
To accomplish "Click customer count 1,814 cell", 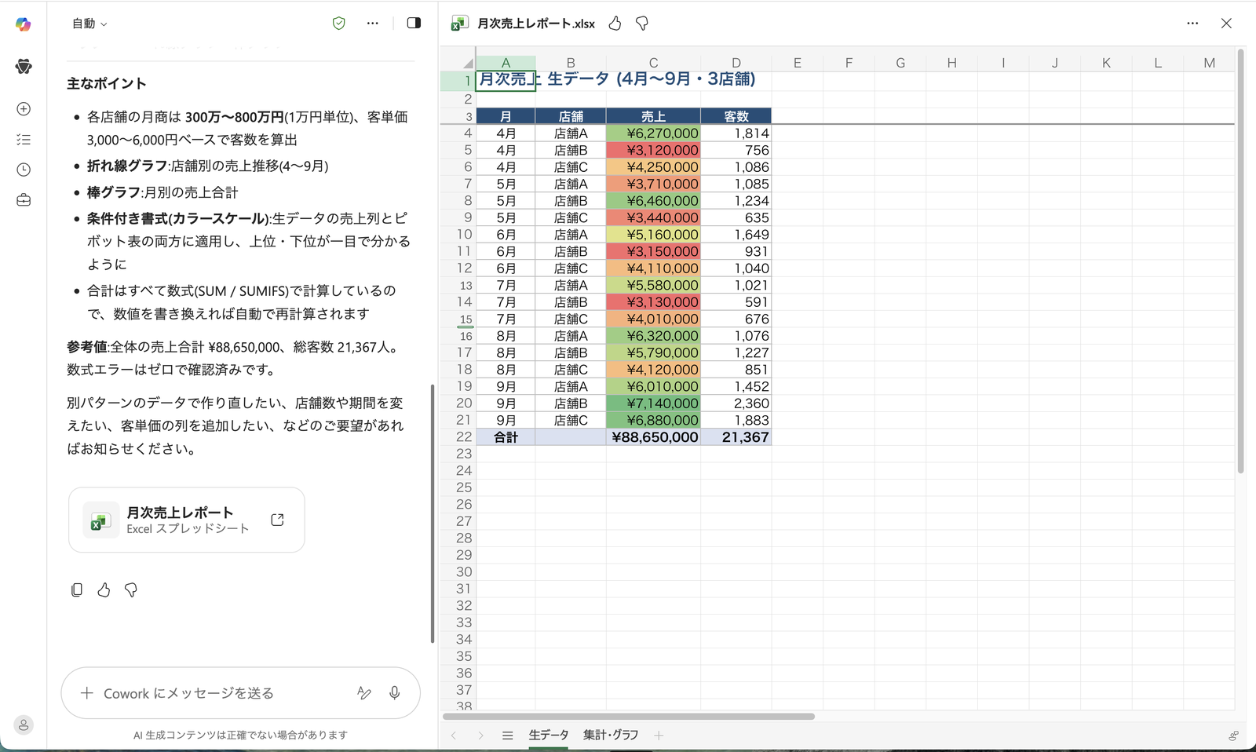I will coord(736,133).
